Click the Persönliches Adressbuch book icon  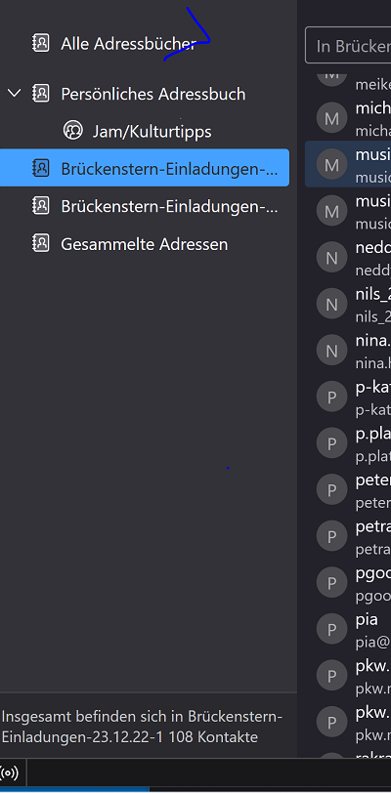pyautogui.click(x=40, y=94)
